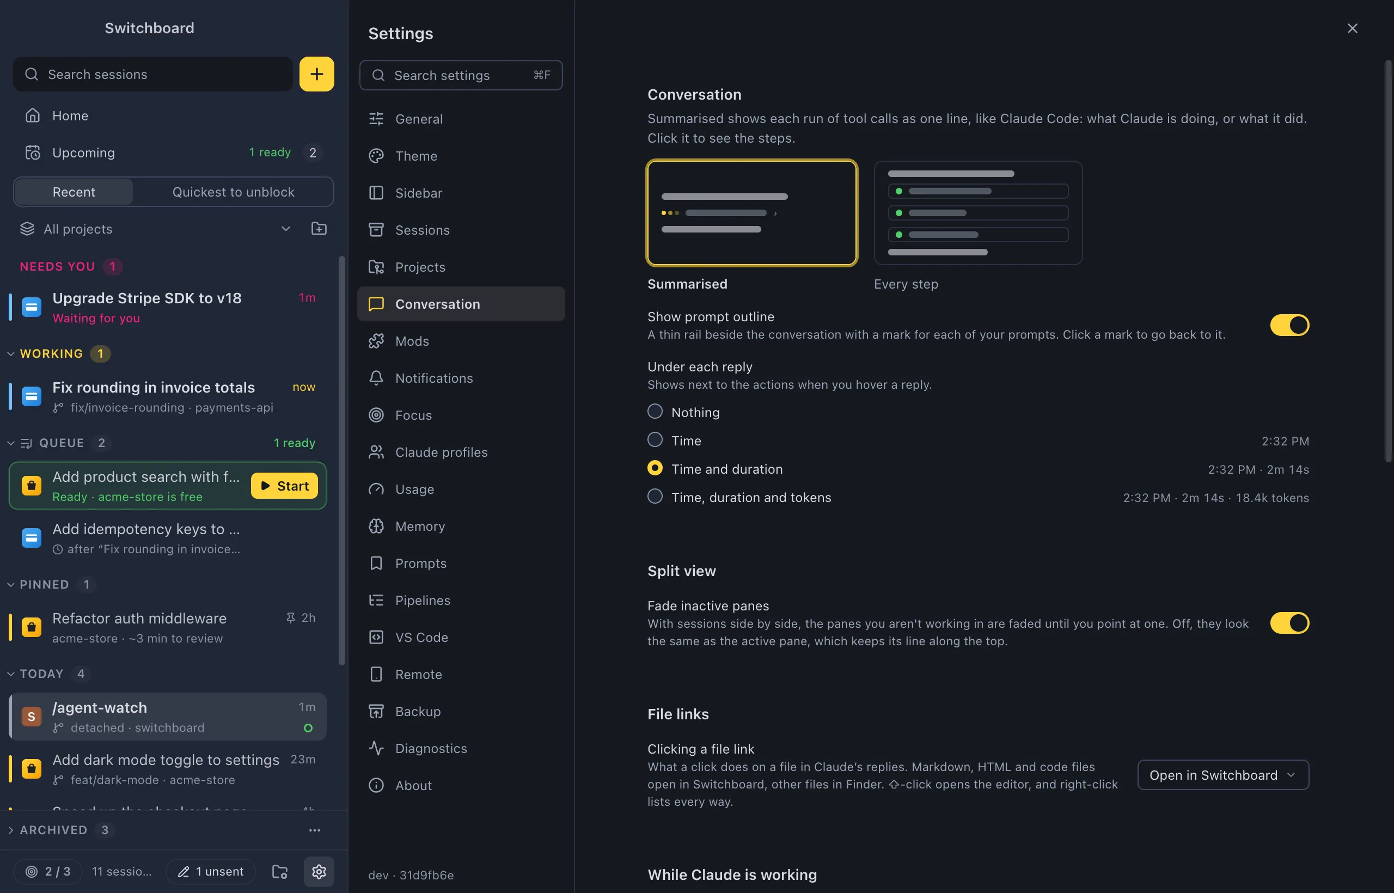Click the Claude profiles people icon

(376, 452)
